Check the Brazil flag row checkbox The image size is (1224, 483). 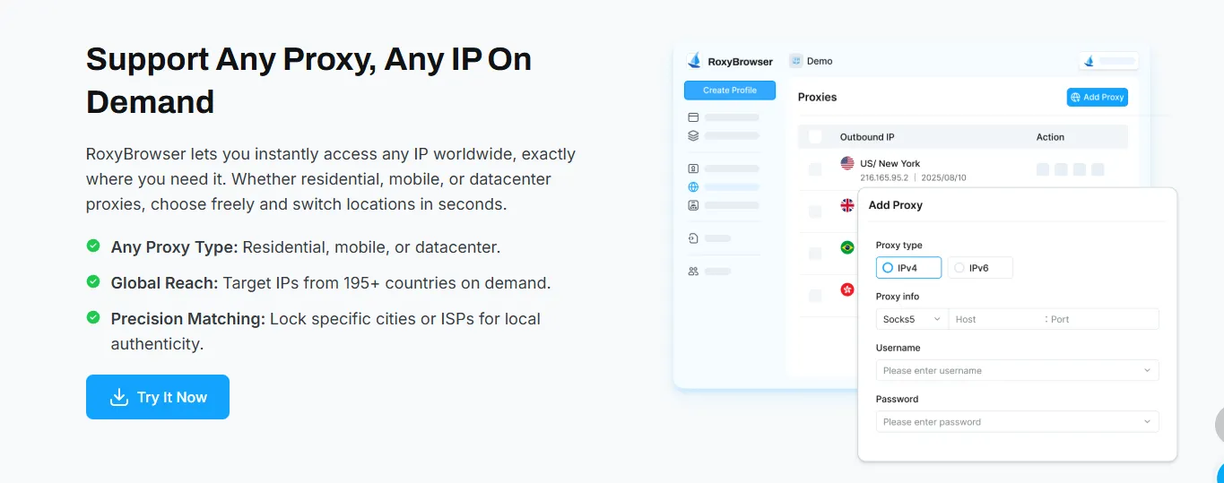pos(815,254)
